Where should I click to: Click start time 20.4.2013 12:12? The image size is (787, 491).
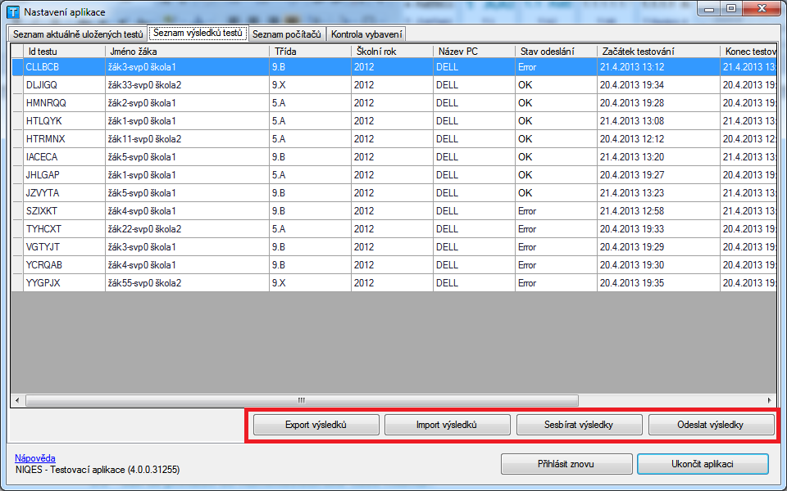tap(658, 139)
